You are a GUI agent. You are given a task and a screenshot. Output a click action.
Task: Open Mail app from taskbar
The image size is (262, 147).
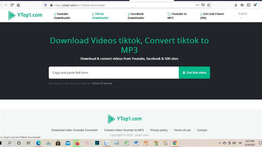coord(68,143)
